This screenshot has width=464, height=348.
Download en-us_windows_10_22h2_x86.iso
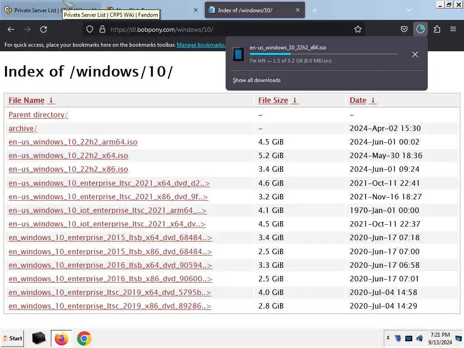click(68, 169)
